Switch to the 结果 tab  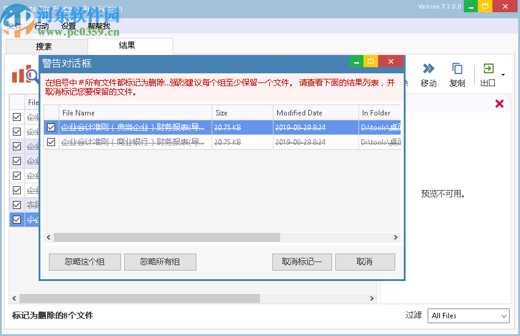pos(130,46)
